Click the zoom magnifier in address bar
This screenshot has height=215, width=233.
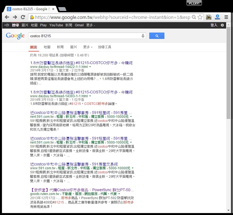(194, 17)
